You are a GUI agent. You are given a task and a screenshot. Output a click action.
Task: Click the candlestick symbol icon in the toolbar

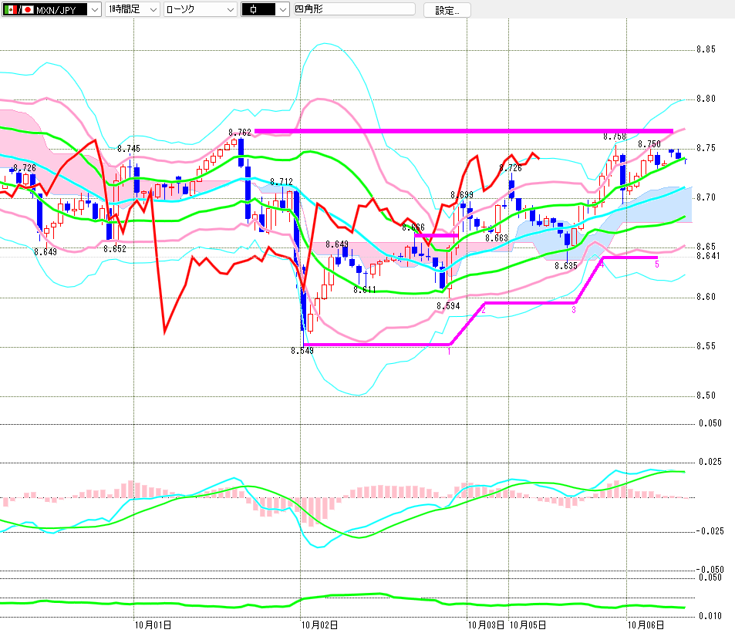point(254,9)
